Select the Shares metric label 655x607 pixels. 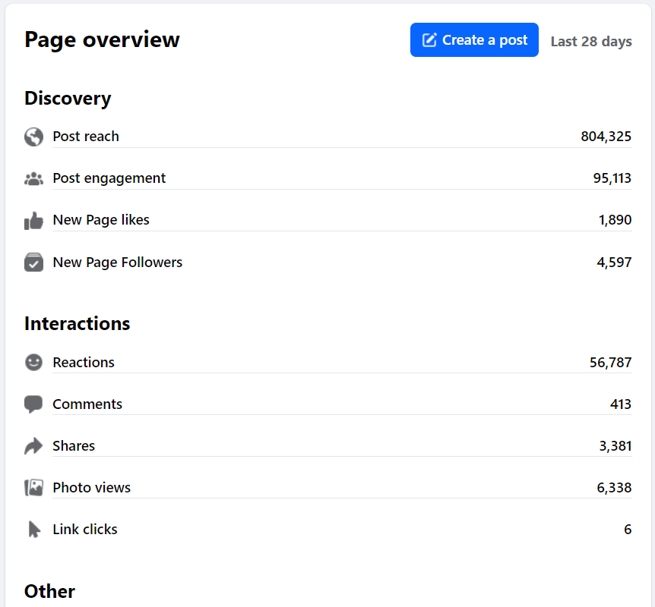[74, 446]
